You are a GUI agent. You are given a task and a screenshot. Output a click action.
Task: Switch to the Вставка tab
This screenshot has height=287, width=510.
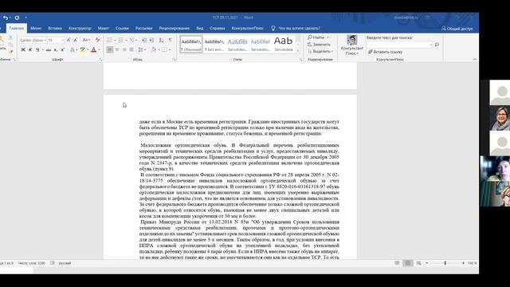(55, 29)
